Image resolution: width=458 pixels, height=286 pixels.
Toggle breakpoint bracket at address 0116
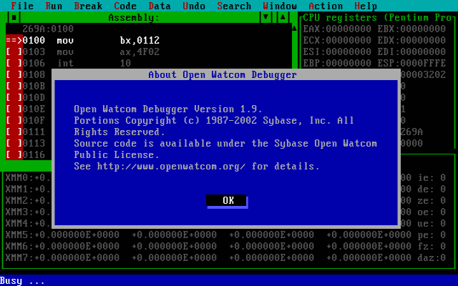(14, 154)
